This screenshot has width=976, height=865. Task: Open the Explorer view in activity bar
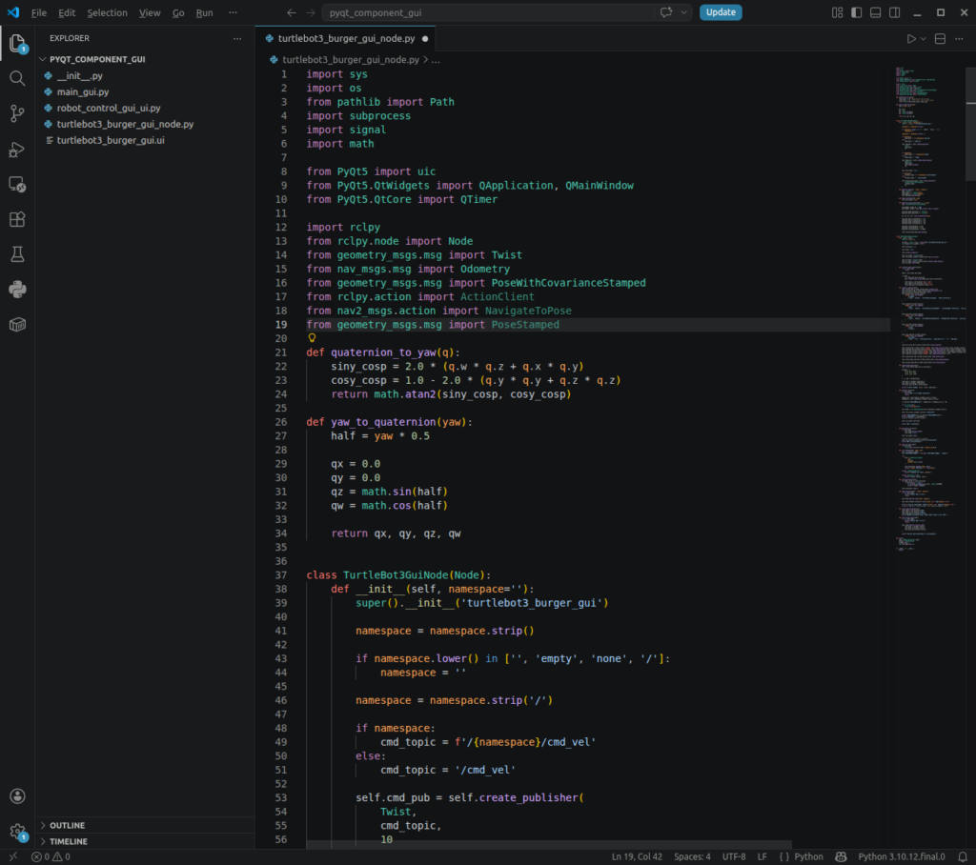coord(17,44)
